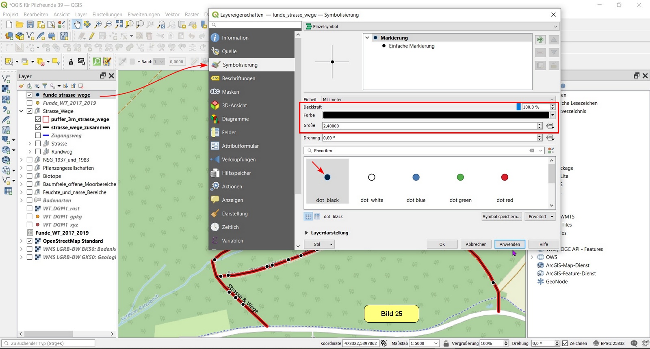Open the Einzelsymbol renderer dropdown

click(x=431, y=27)
